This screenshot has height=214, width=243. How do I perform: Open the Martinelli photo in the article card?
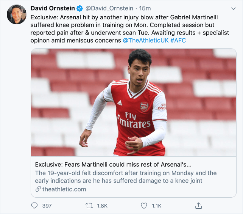click(134, 102)
